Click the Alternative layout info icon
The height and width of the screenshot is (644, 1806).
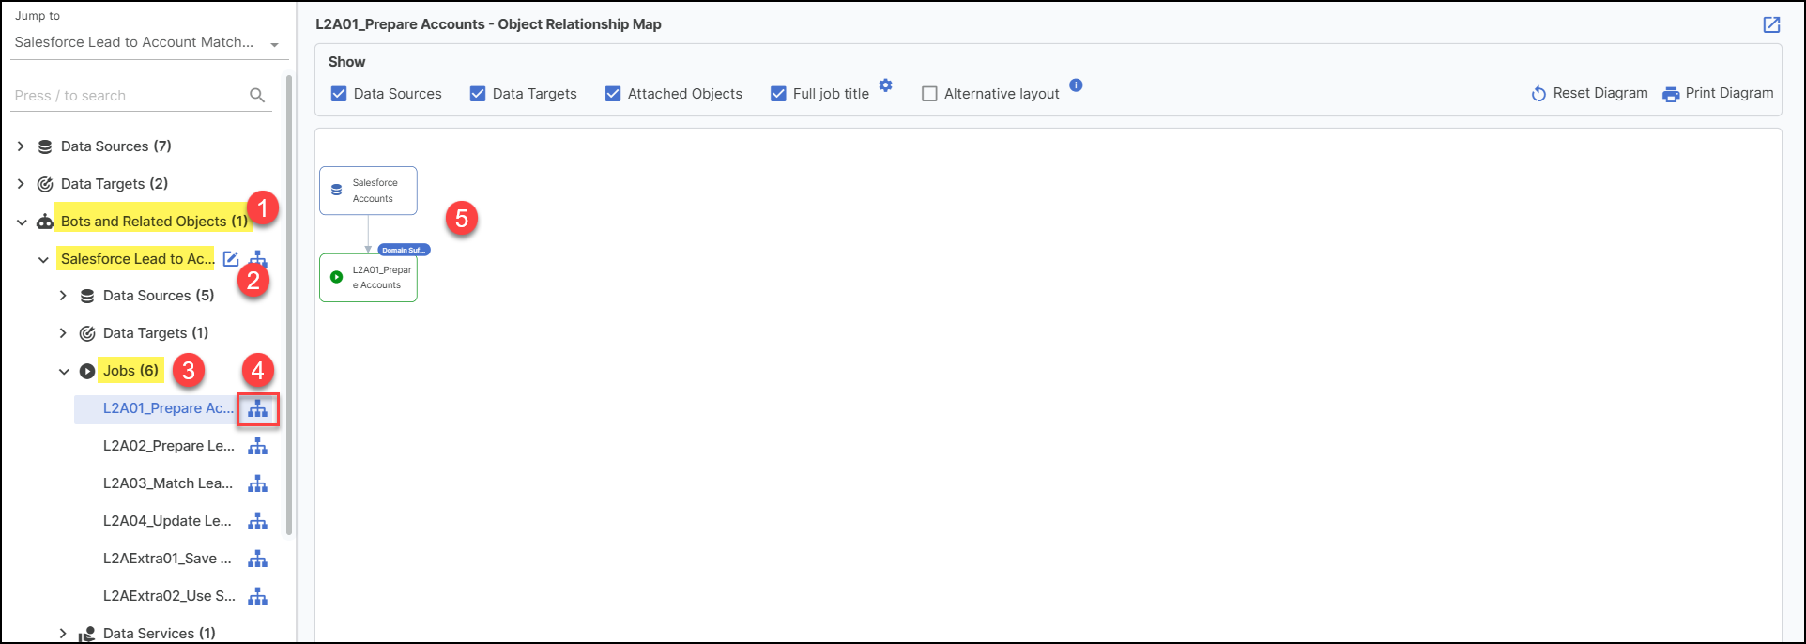1076,85
